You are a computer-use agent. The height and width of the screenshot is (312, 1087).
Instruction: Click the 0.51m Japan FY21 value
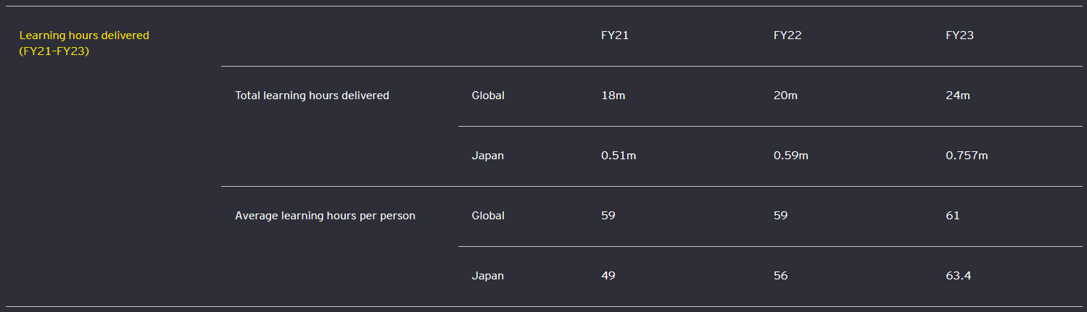[x=619, y=156]
